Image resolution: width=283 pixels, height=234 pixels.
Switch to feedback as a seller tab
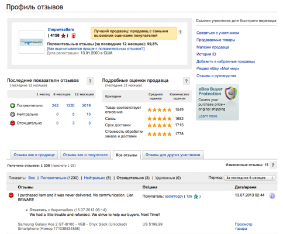(x=34, y=155)
